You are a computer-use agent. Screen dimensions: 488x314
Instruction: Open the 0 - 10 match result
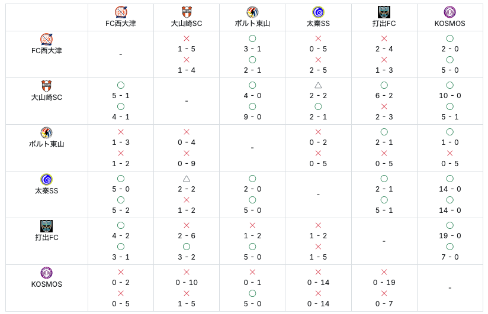click(187, 283)
